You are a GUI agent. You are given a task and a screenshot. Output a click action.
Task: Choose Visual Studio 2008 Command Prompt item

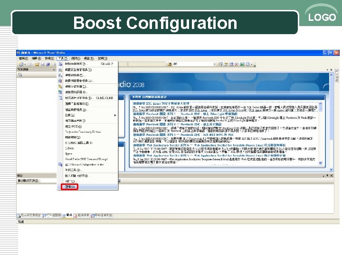(87, 159)
